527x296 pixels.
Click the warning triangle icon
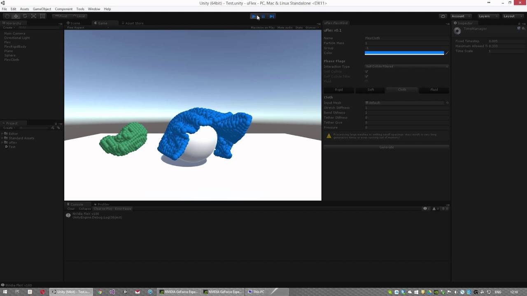[x=329, y=136]
